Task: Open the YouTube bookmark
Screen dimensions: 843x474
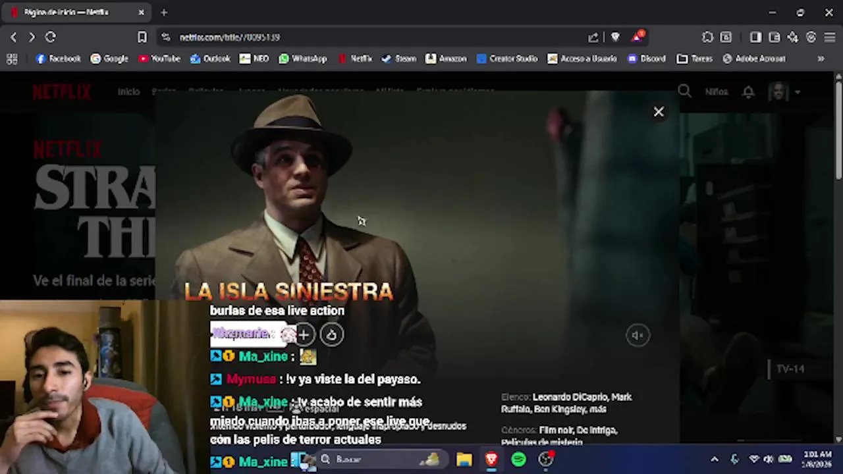Action: [x=159, y=59]
